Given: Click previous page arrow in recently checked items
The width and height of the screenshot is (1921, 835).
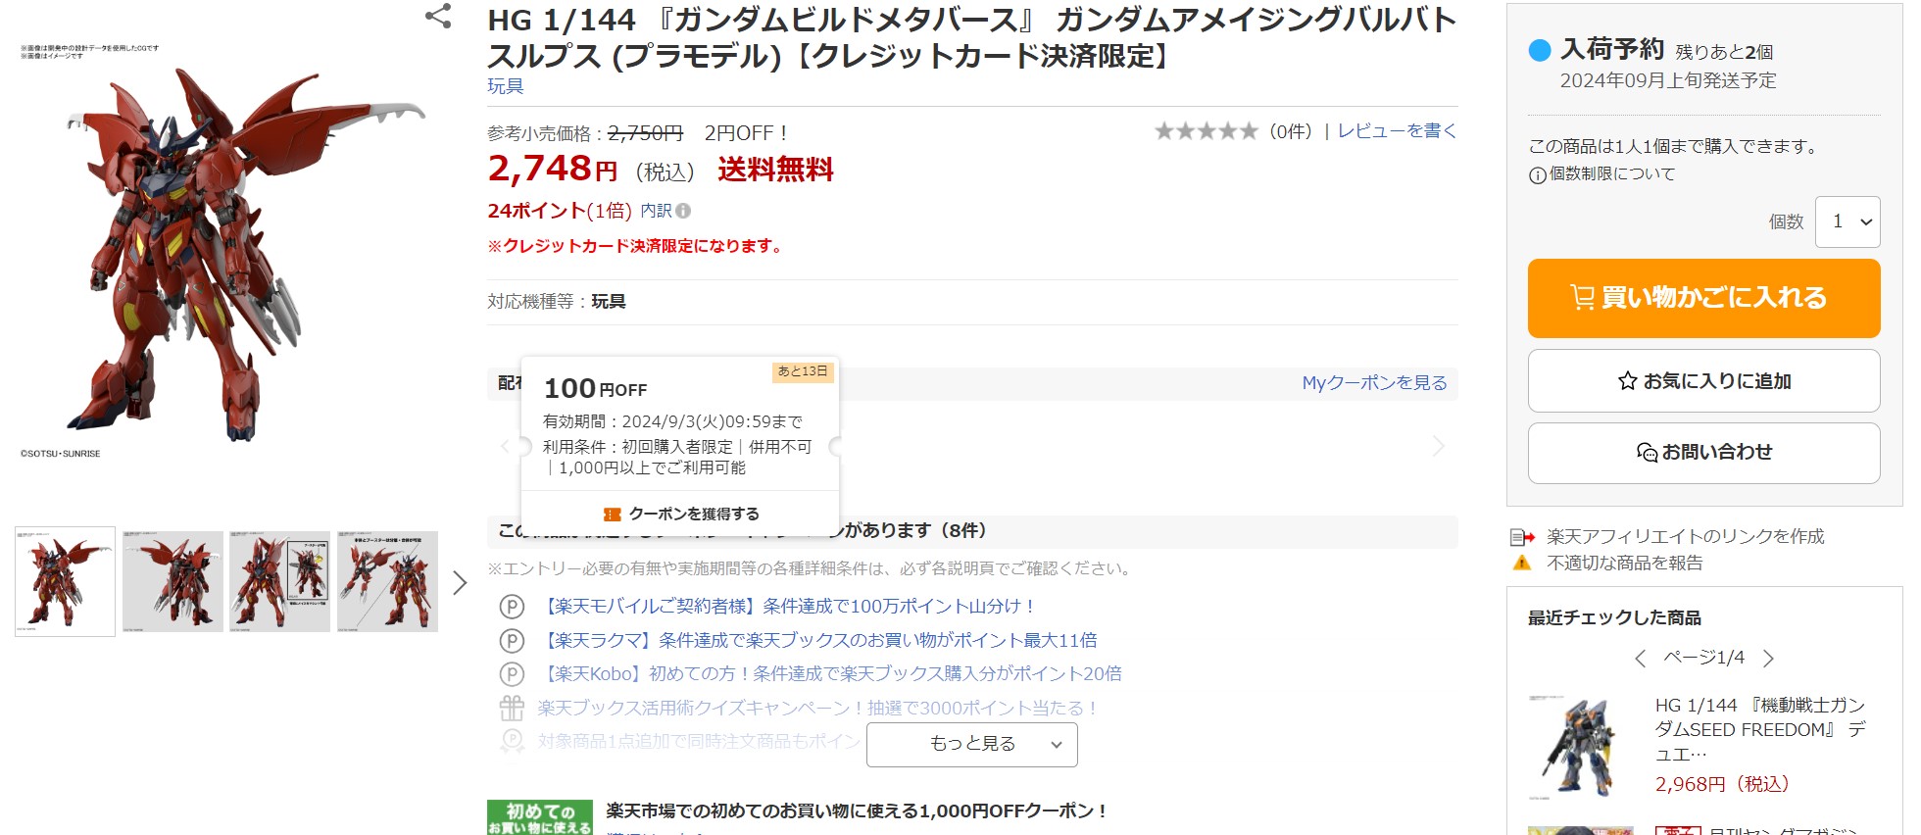Looking at the screenshot, I should [x=1640, y=659].
